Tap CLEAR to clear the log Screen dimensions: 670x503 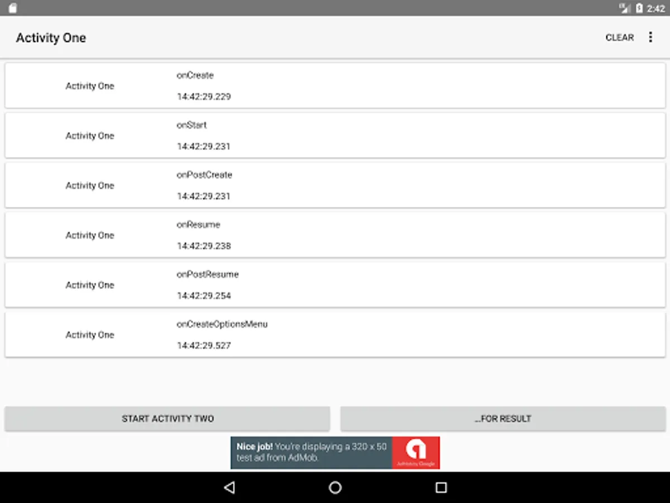619,37
